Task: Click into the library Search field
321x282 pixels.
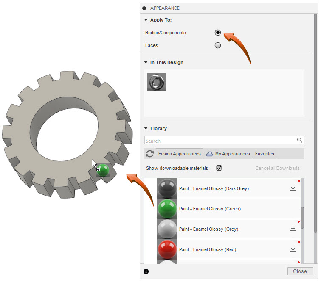Action: pos(220,141)
